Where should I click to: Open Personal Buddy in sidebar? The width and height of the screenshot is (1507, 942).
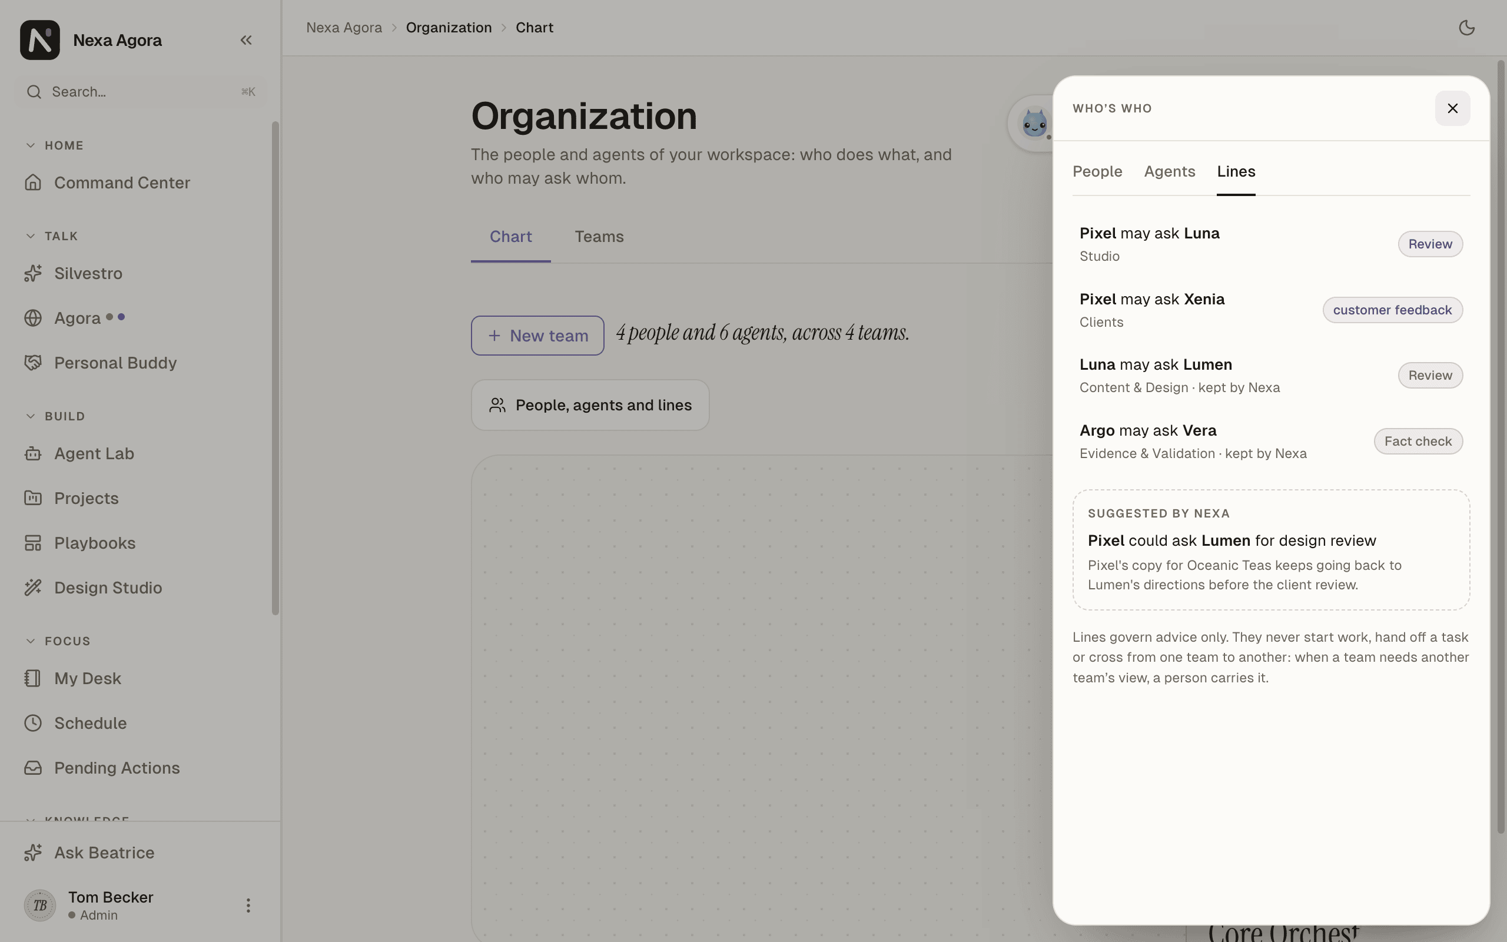pos(140,363)
